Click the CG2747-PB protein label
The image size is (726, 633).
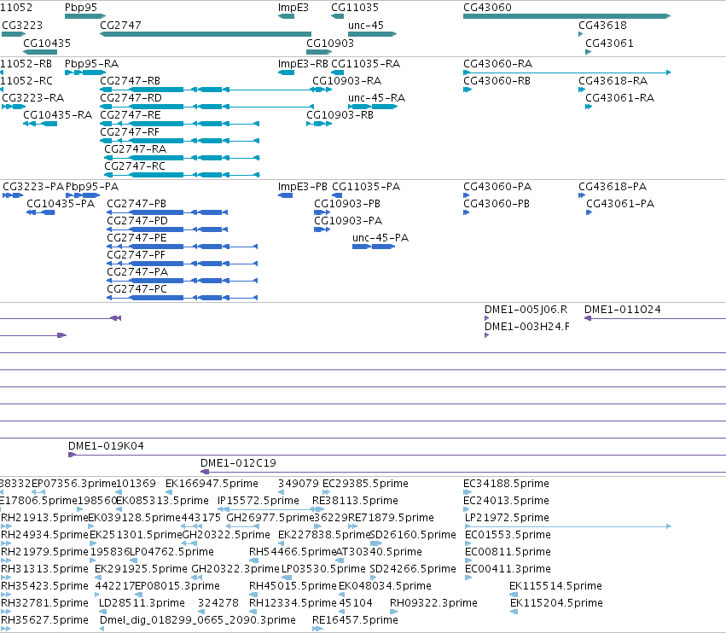click(x=136, y=204)
